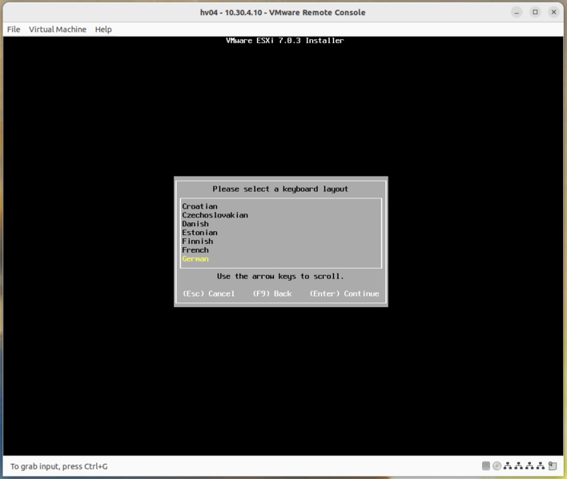The width and height of the screenshot is (567, 479).
Task: Click the third network adapter icon
Action: tap(530, 466)
